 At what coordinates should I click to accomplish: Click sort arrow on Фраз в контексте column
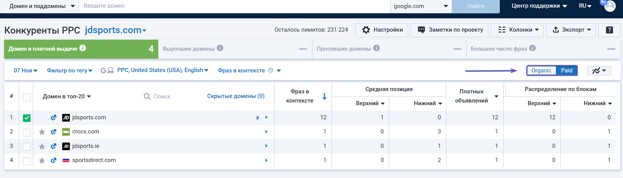[324, 96]
